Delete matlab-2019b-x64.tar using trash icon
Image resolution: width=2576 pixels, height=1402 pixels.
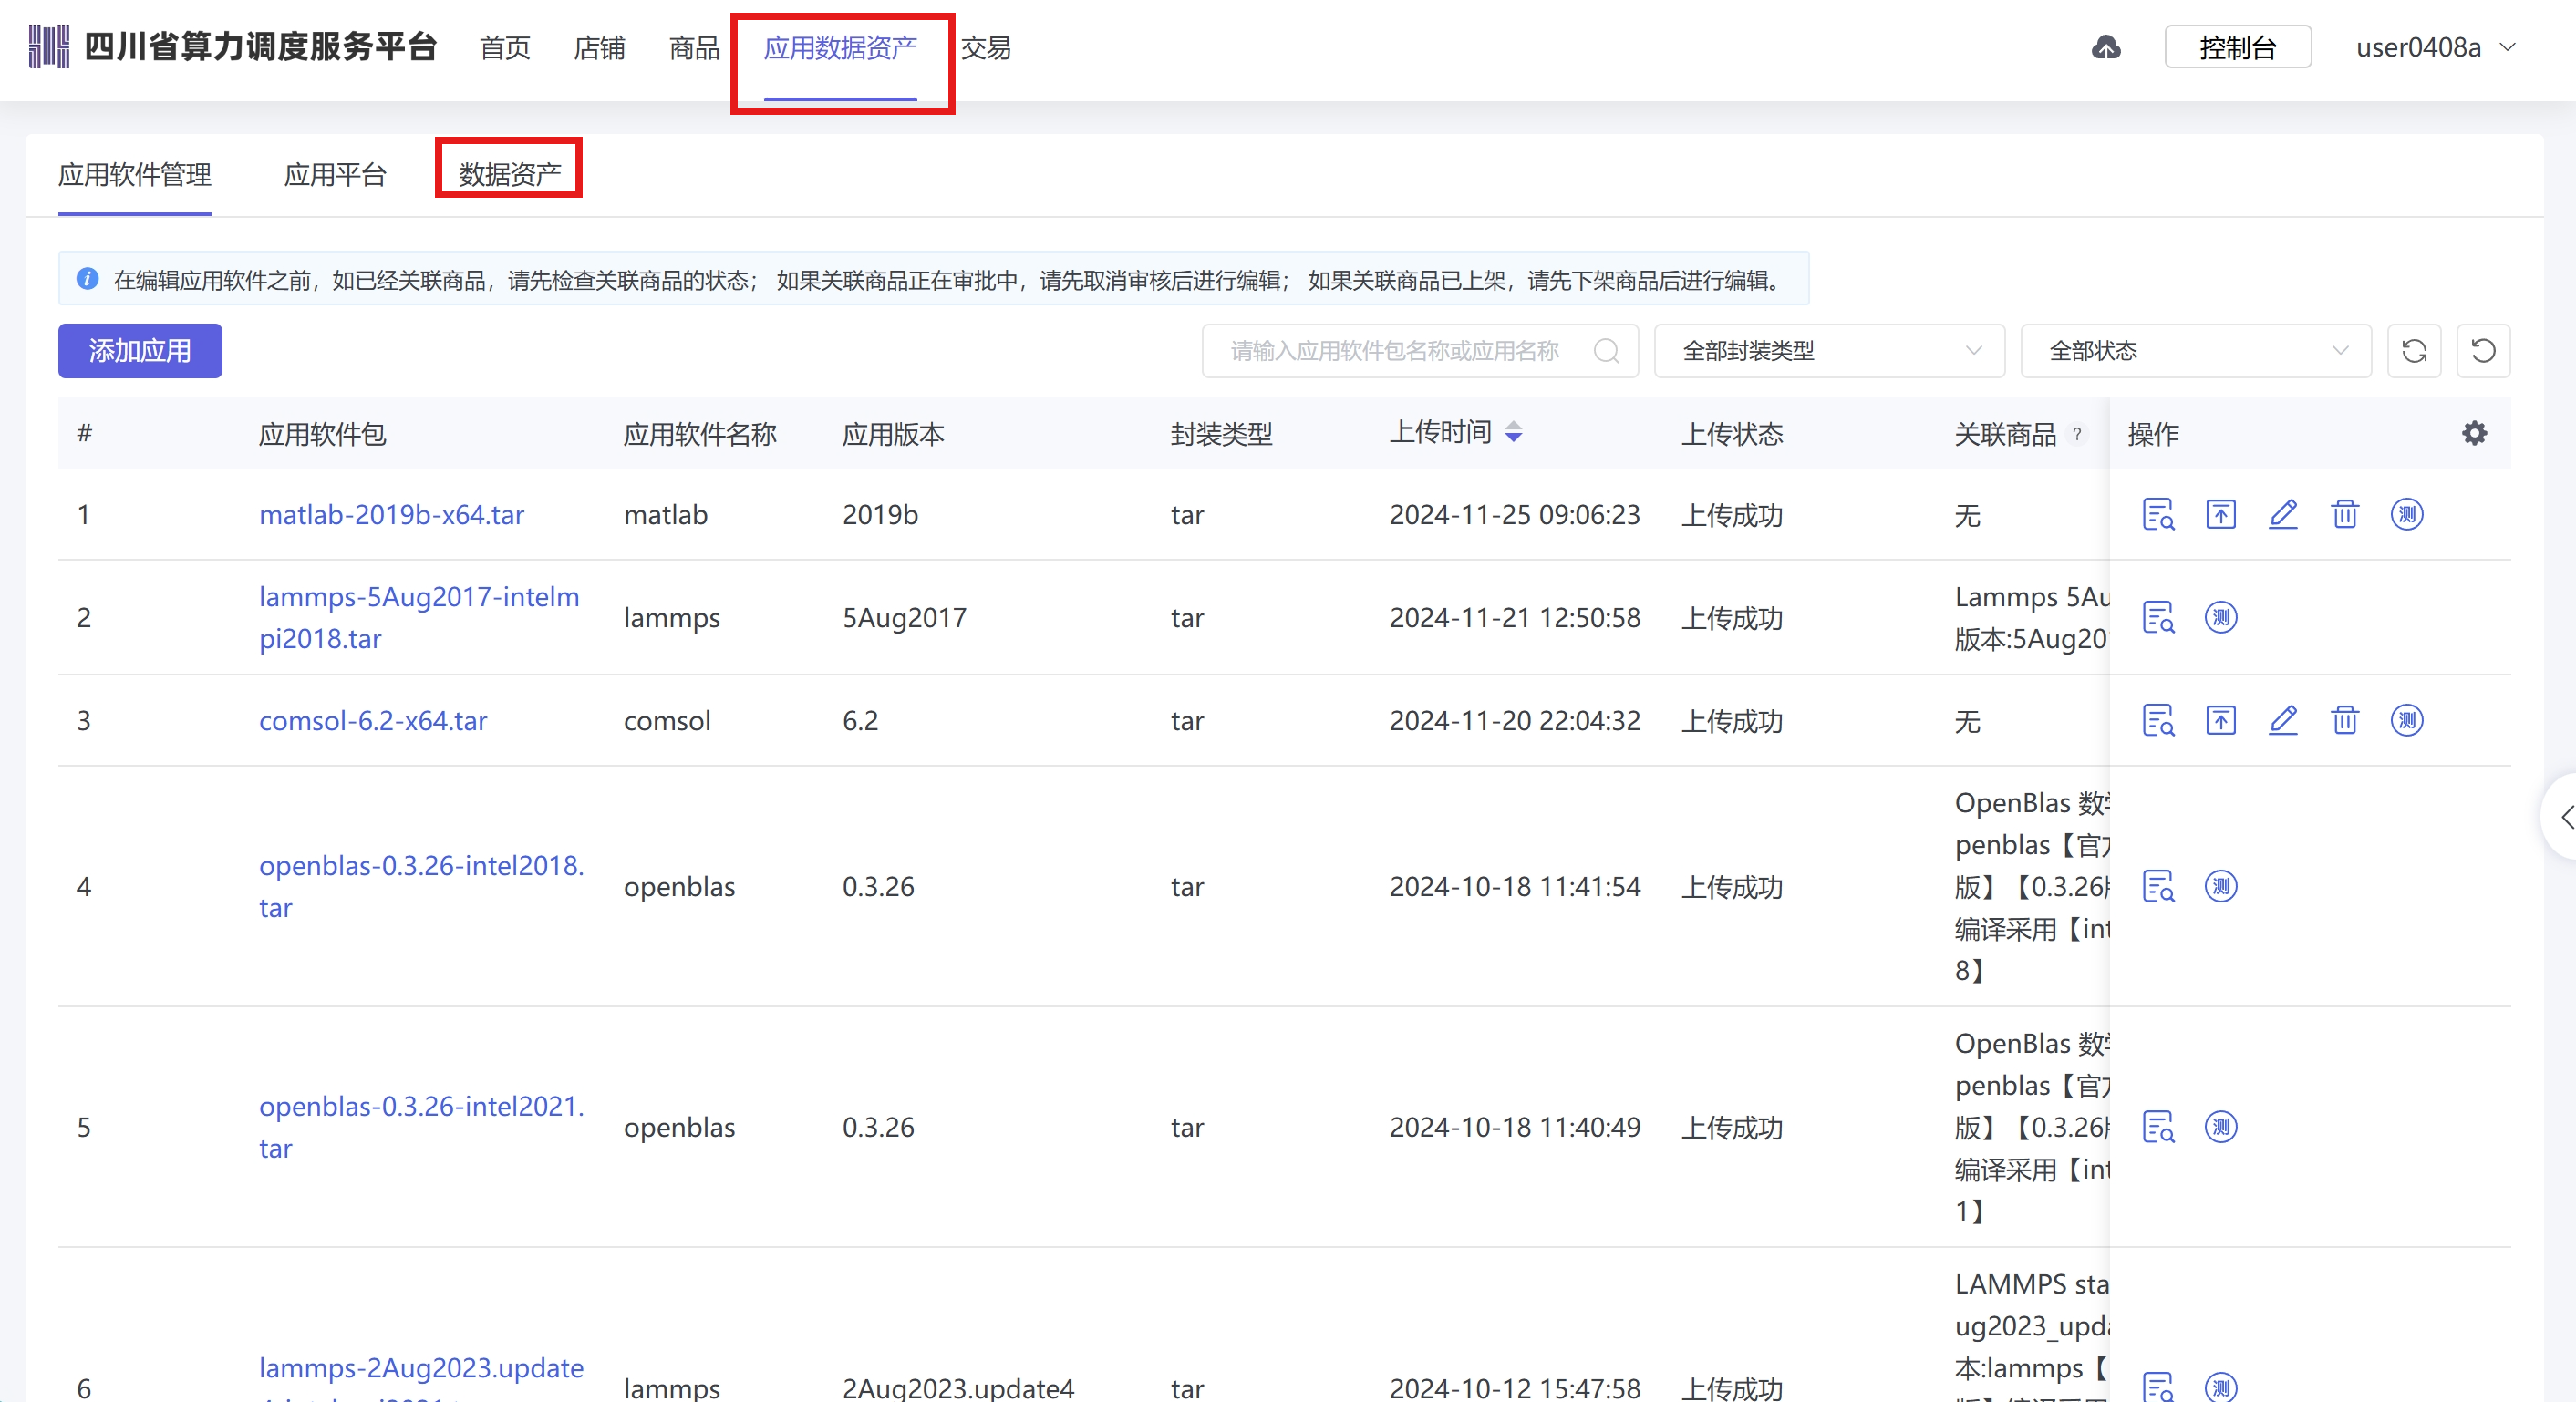coord(2344,514)
